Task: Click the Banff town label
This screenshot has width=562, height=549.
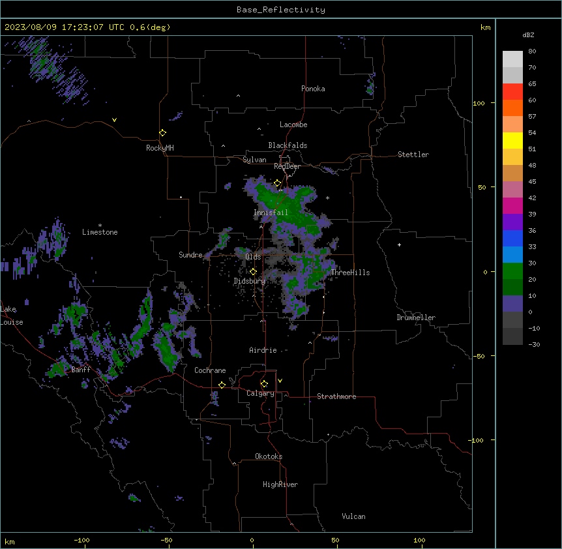Action: 81,370
